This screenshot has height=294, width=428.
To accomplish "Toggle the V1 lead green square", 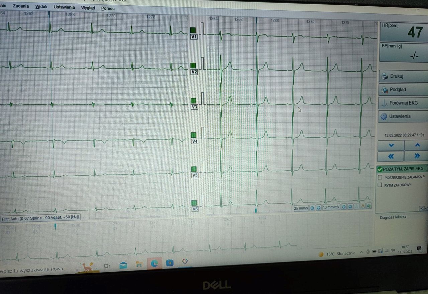I will (193, 30).
